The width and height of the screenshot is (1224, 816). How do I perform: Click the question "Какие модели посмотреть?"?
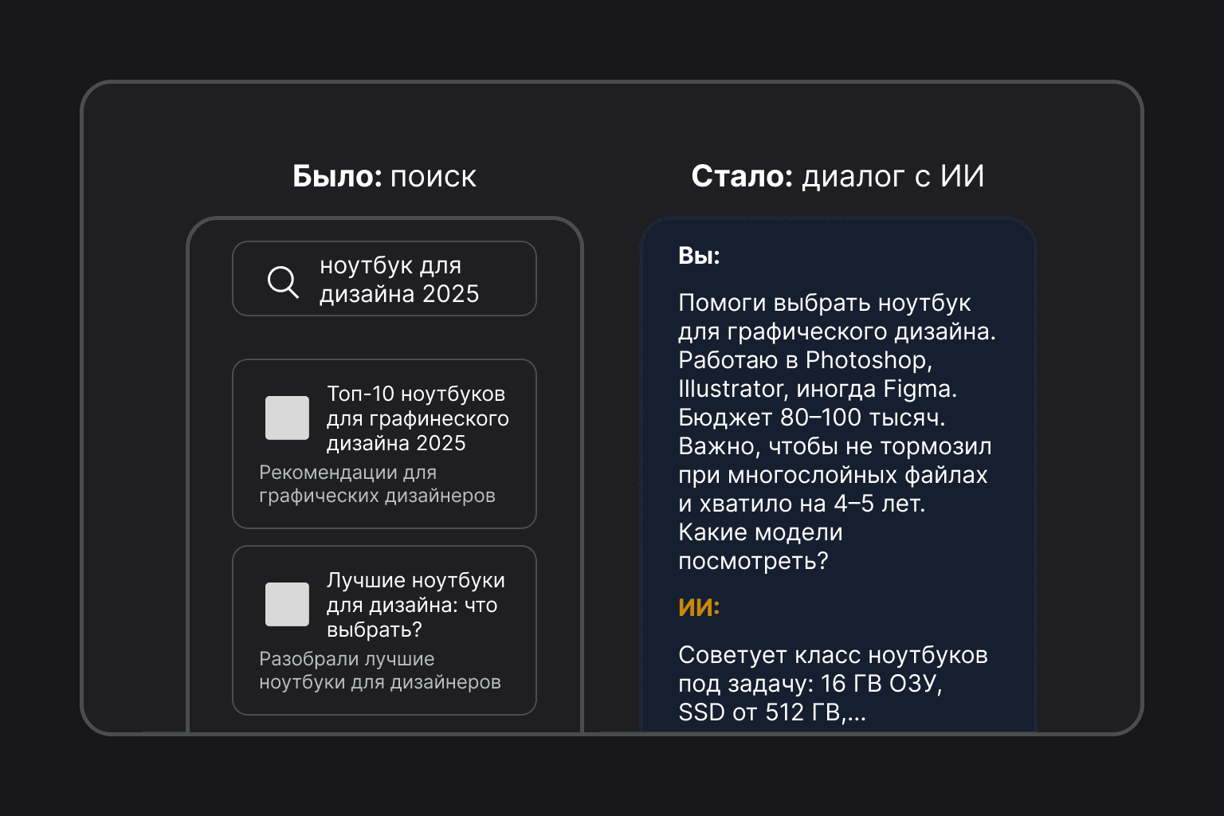coord(759,547)
